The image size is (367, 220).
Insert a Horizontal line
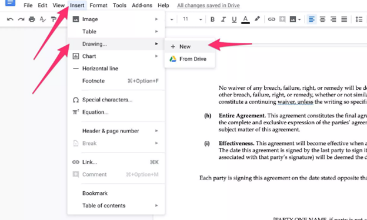(116, 69)
